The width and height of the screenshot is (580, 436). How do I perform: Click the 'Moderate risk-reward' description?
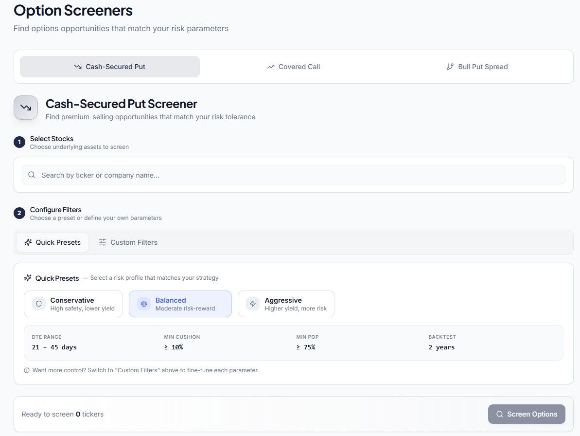point(185,309)
